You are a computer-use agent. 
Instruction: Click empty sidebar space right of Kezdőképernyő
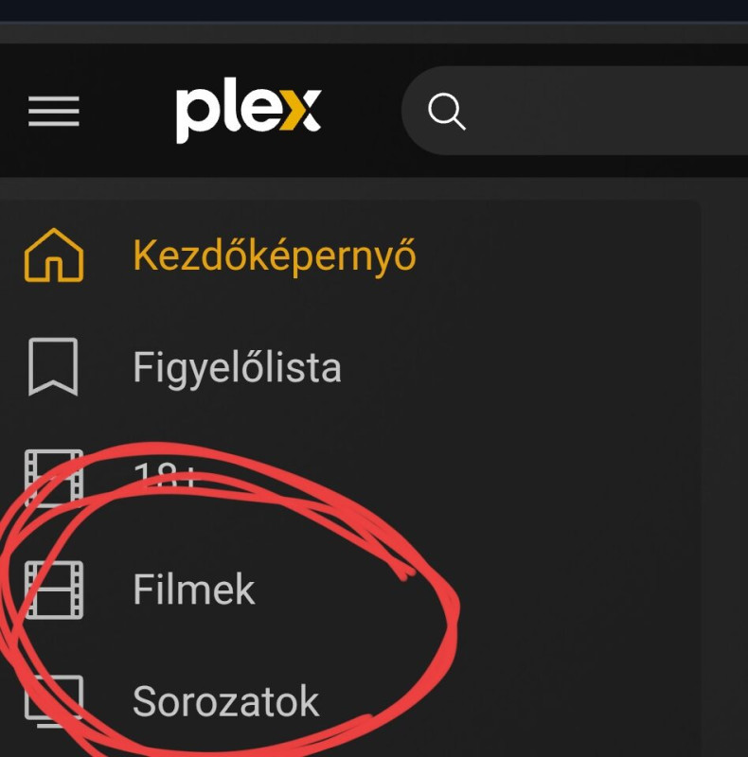[556, 255]
